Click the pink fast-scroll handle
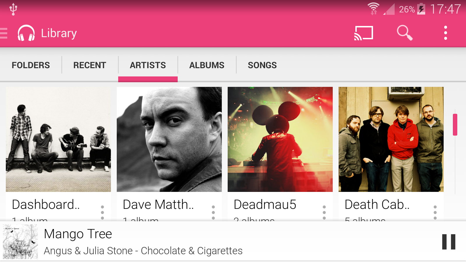Image resolution: width=466 pixels, height=262 pixels. (x=455, y=125)
